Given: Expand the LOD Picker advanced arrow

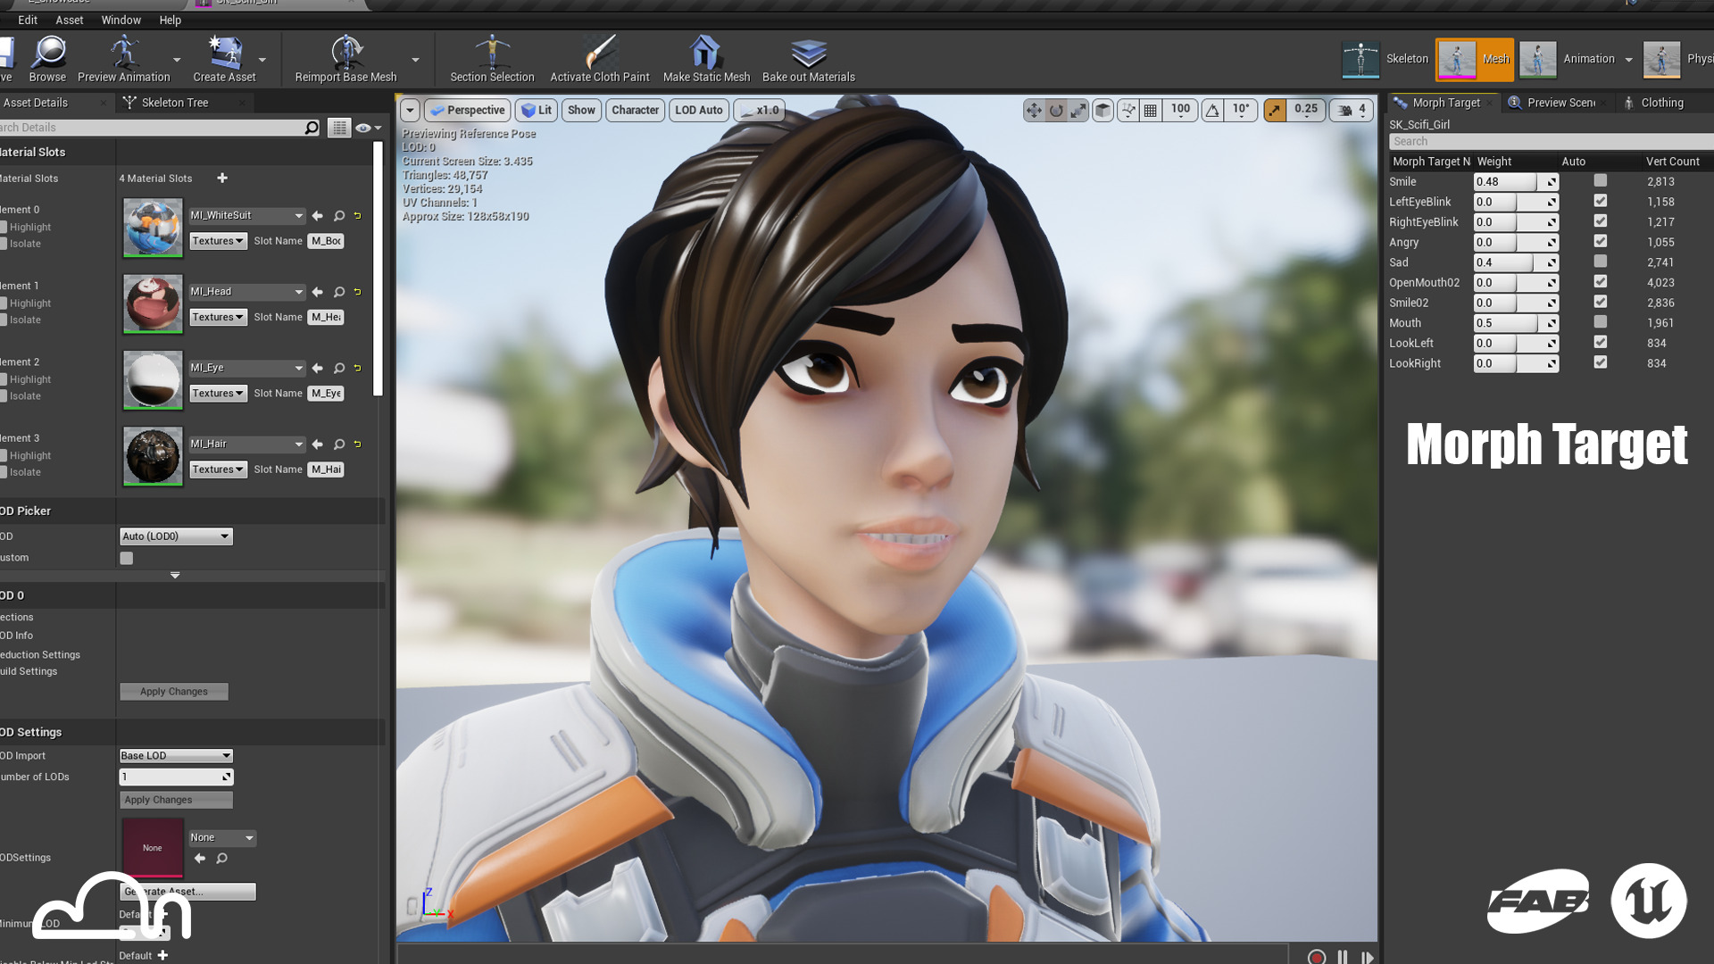Looking at the screenshot, I should click(x=175, y=576).
